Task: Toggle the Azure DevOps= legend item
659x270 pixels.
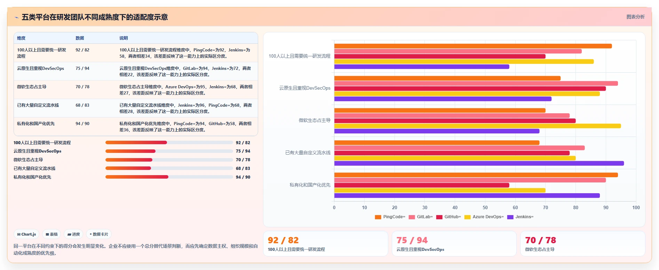Action: (484, 217)
